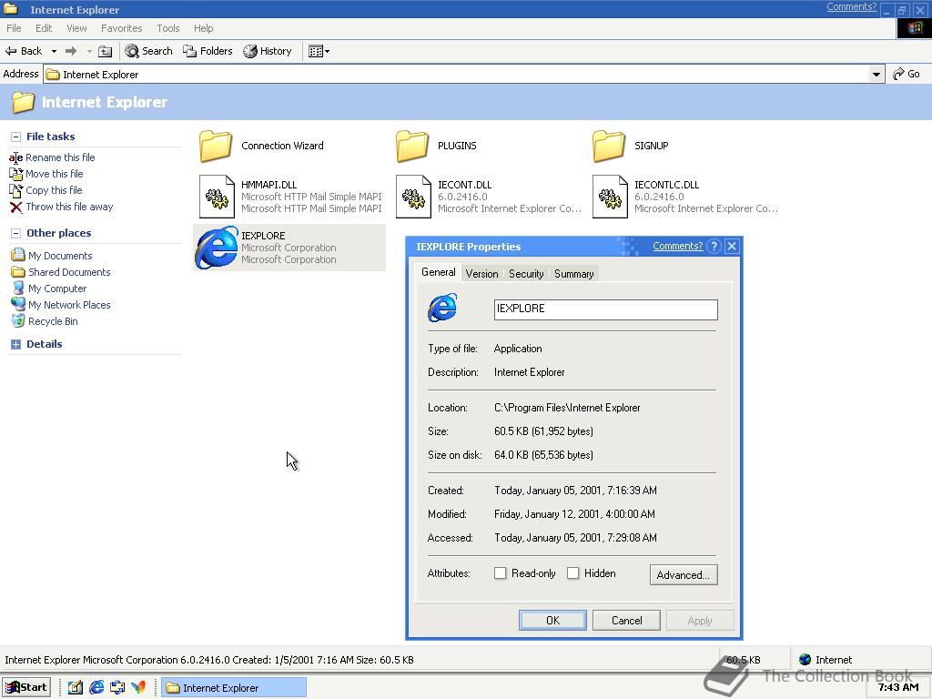Select the Connection Wizard folder icon

point(215,147)
